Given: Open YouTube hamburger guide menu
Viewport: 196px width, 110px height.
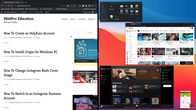Looking at the screenshot, I should coord(127,28).
